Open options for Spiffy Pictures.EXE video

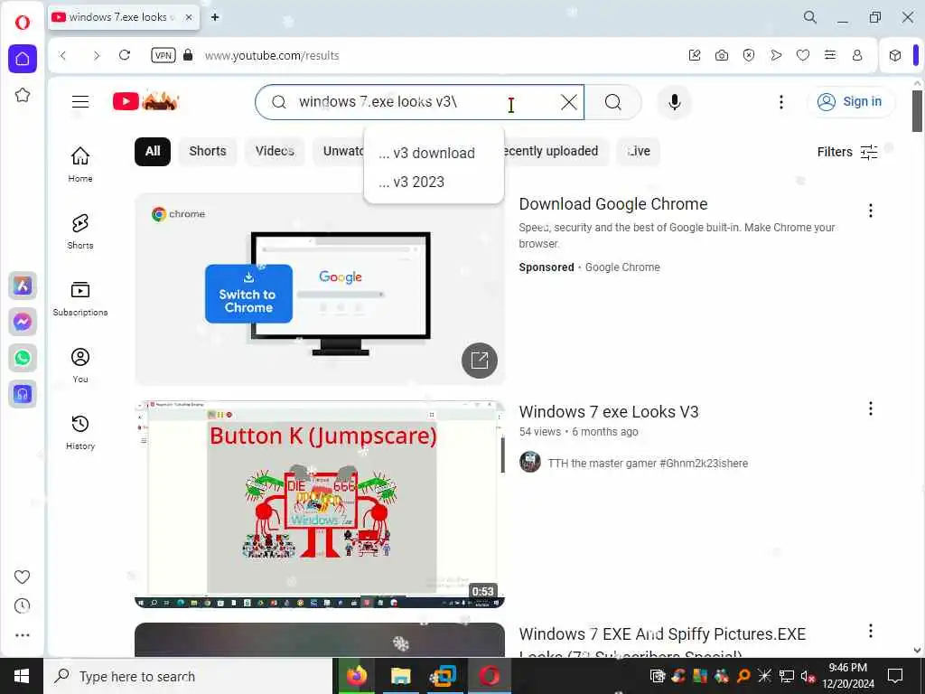tap(870, 631)
